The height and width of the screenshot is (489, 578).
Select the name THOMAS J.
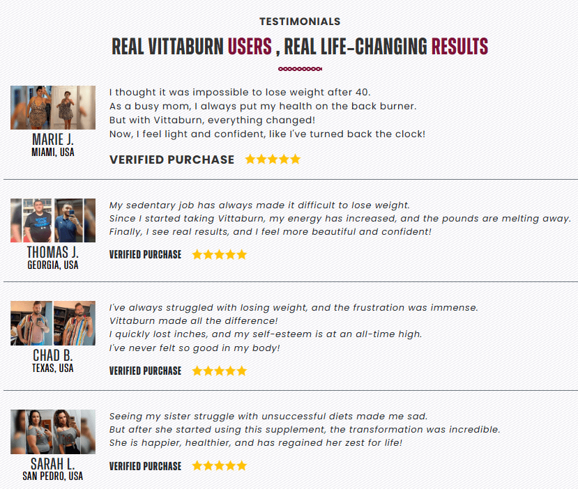click(x=53, y=253)
